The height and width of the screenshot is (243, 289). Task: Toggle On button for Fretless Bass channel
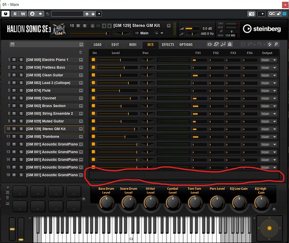click(93, 68)
